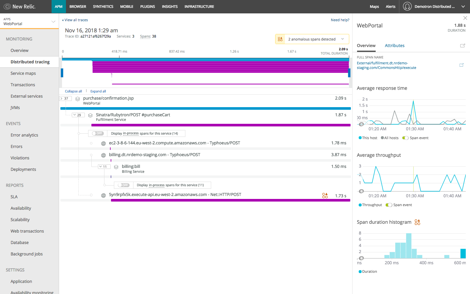Open the WebPortal apps dropdown

pyautogui.click(x=29, y=21)
